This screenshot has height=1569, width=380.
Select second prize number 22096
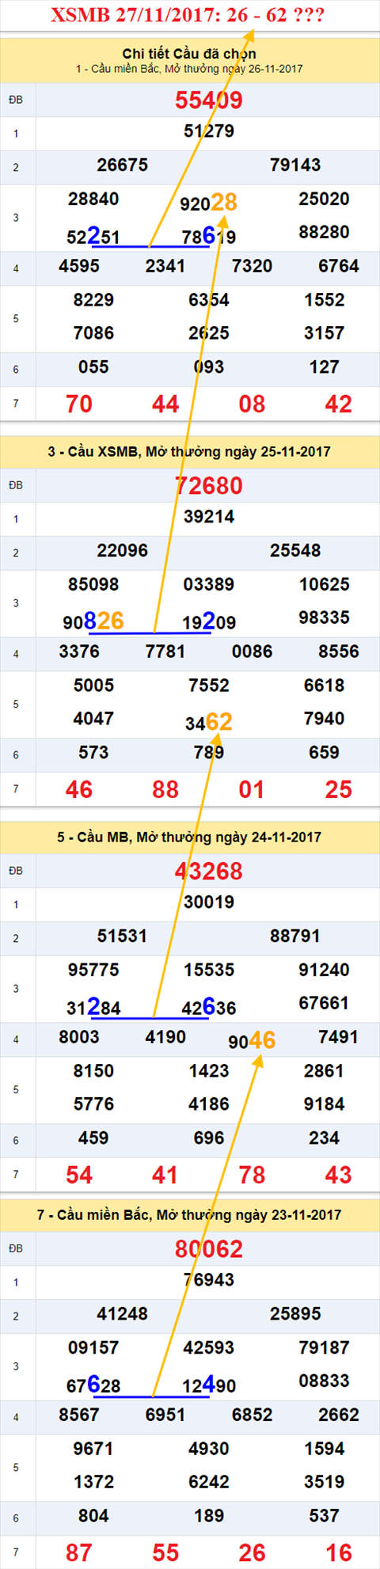(123, 551)
